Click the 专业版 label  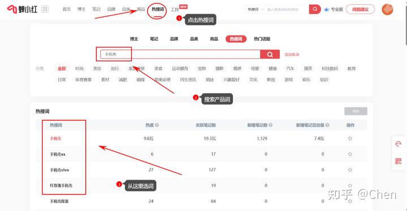pos(337,10)
